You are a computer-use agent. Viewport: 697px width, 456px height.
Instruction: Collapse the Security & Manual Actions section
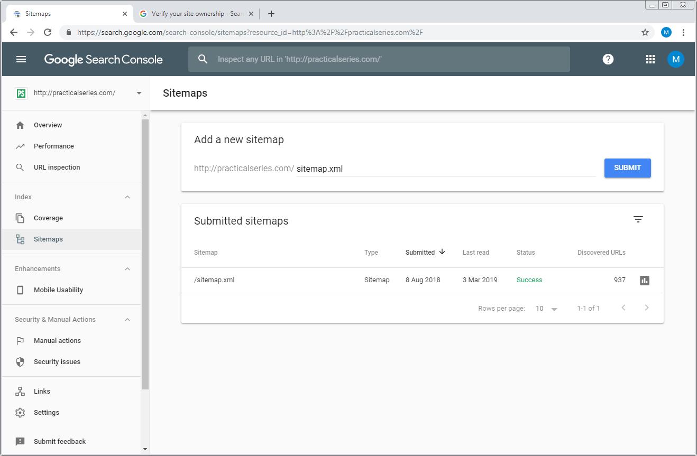click(x=127, y=320)
